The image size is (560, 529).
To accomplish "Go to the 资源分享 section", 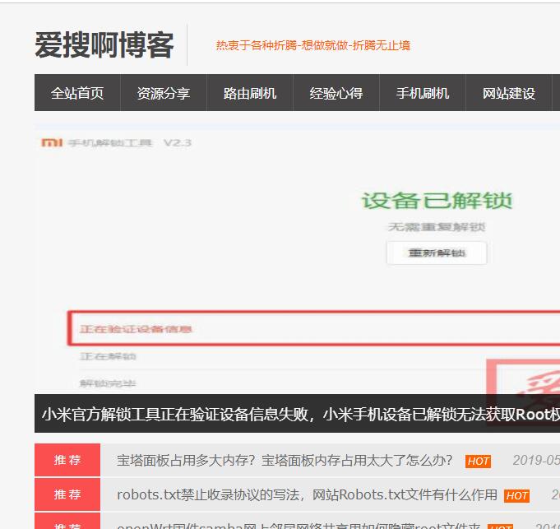I will click(163, 93).
